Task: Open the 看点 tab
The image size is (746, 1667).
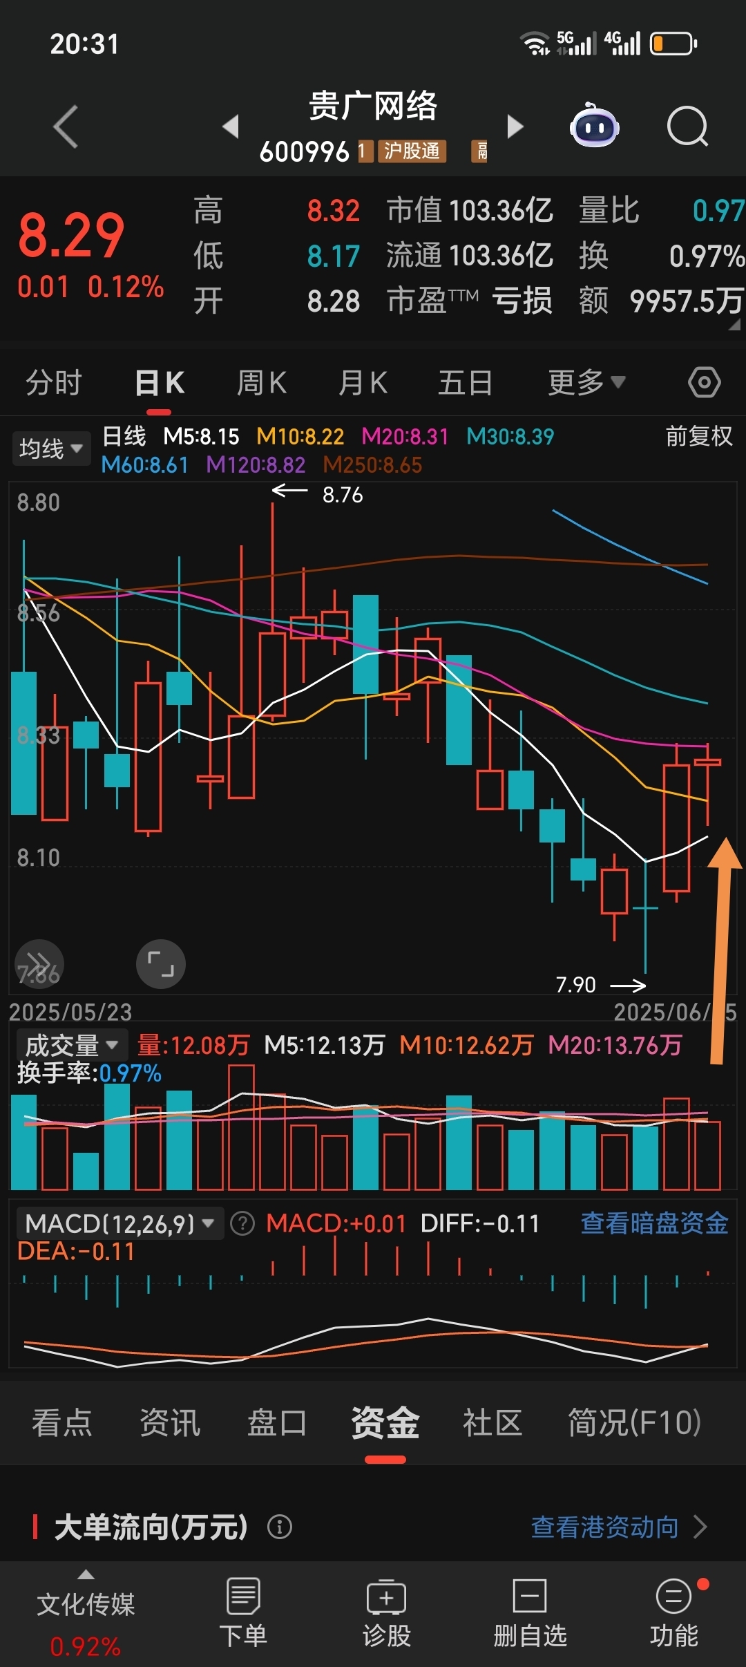Action: pyautogui.click(x=62, y=1423)
